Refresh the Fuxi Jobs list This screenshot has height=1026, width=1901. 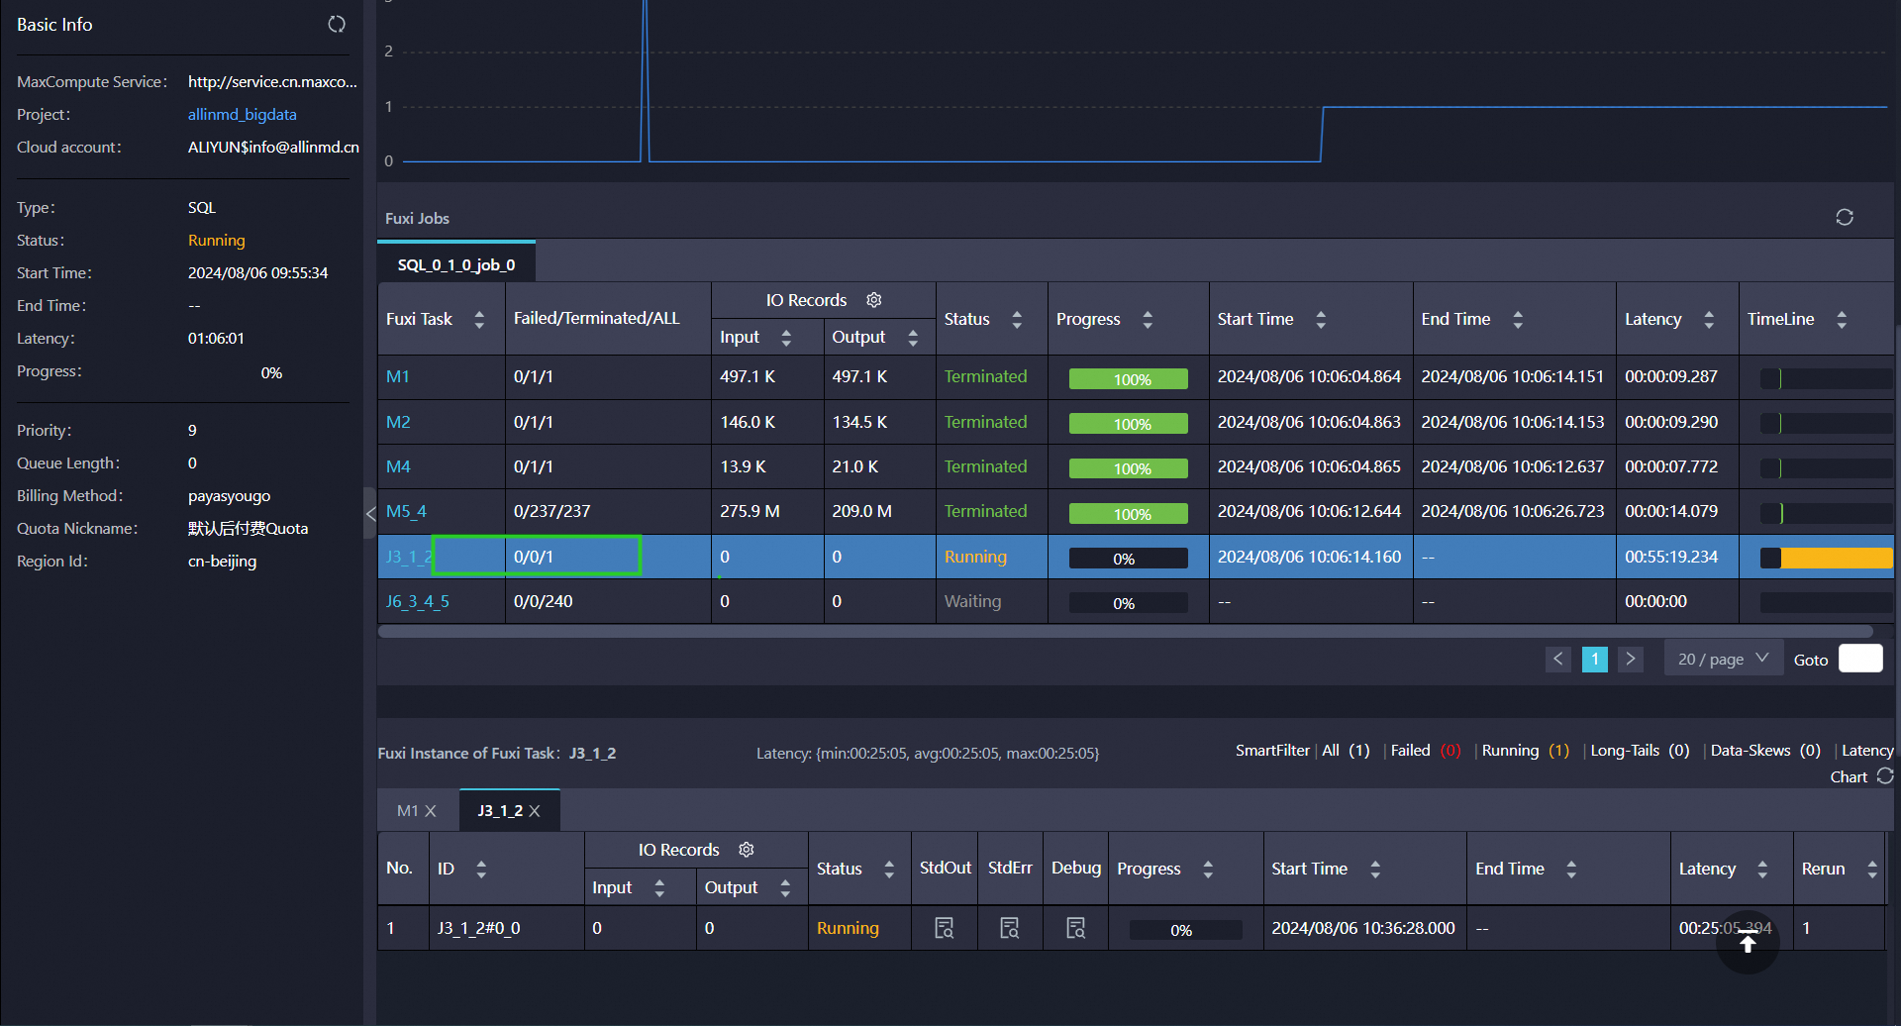tap(1844, 217)
